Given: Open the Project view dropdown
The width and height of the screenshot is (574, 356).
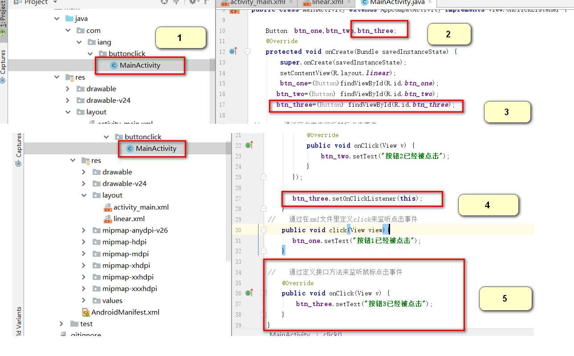Looking at the screenshot, I should pos(55,2).
